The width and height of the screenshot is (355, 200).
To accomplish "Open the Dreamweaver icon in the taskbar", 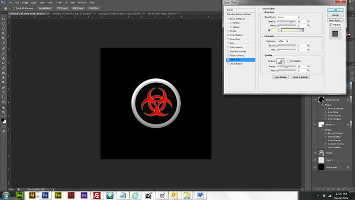I will (x=19, y=195).
